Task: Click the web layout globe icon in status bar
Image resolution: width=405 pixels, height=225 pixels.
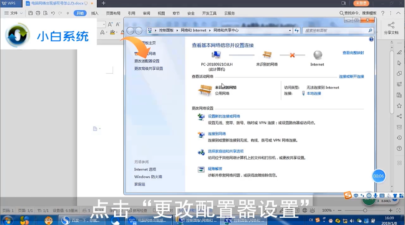Action: coord(305,210)
